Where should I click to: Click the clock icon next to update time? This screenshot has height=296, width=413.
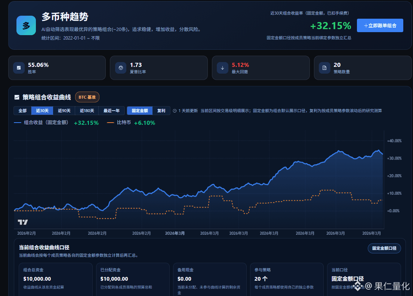click(x=175, y=111)
